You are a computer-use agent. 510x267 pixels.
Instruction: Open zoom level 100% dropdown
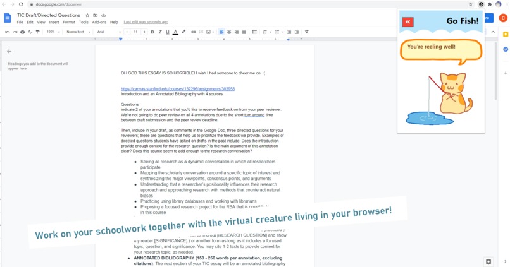(53, 32)
